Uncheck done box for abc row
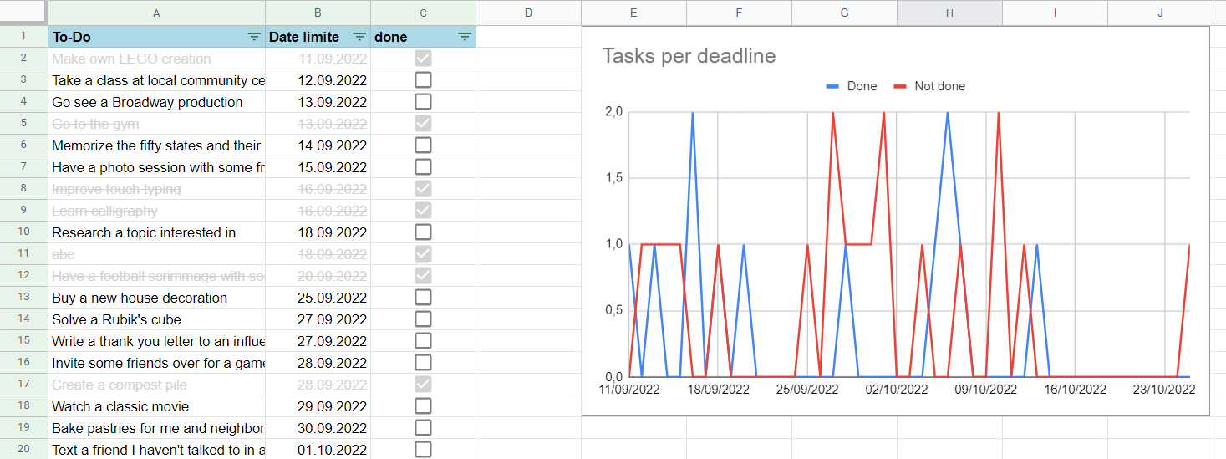 coord(424,254)
